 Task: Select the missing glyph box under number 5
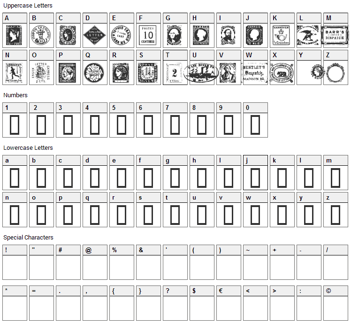(x=122, y=125)
